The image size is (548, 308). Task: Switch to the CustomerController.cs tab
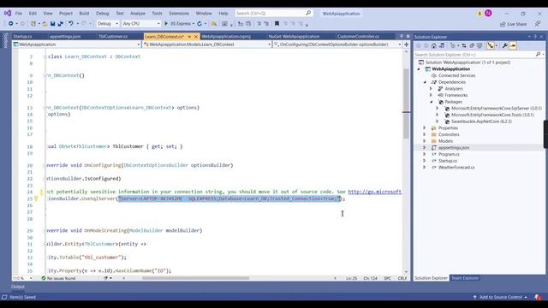point(358,36)
